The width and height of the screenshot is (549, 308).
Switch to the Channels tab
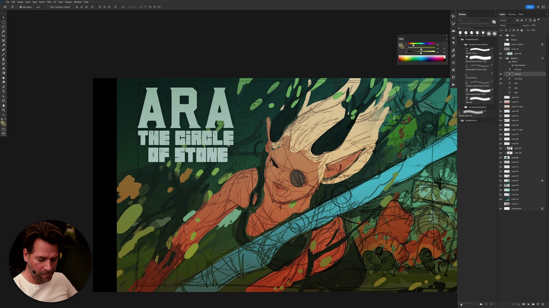tap(512, 14)
